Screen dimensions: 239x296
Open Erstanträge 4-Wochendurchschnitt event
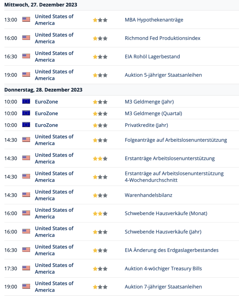pyautogui.click(x=174, y=177)
